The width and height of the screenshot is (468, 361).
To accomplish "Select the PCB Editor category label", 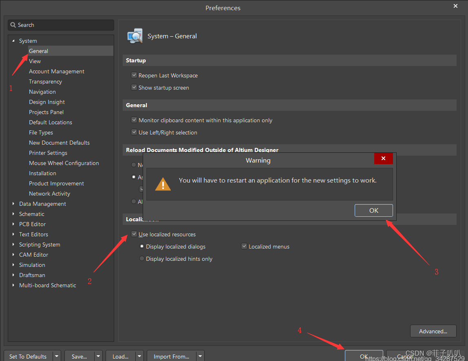I will click(32, 224).
